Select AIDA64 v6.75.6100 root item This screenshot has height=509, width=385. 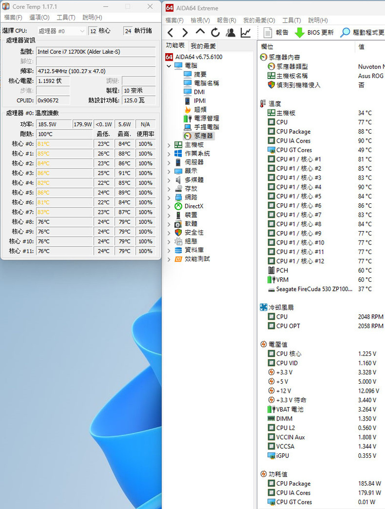194,57
